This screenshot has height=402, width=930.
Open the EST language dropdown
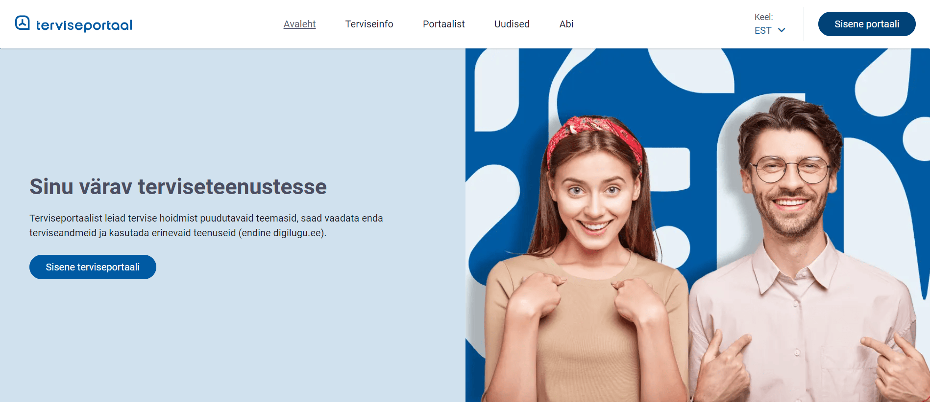(770, 30)
